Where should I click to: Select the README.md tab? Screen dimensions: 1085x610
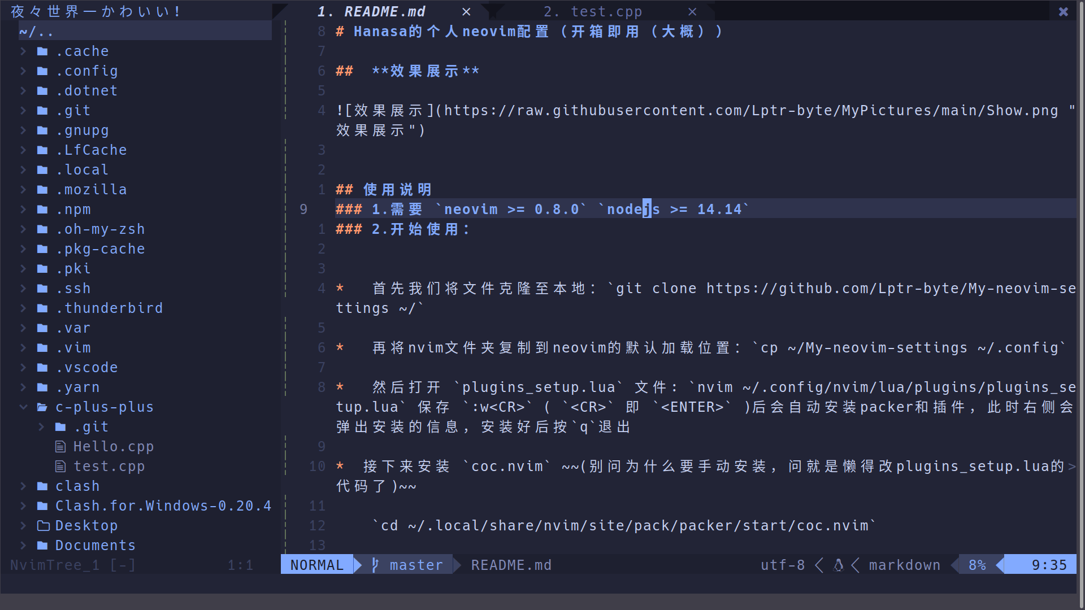(x=385, y=12)
